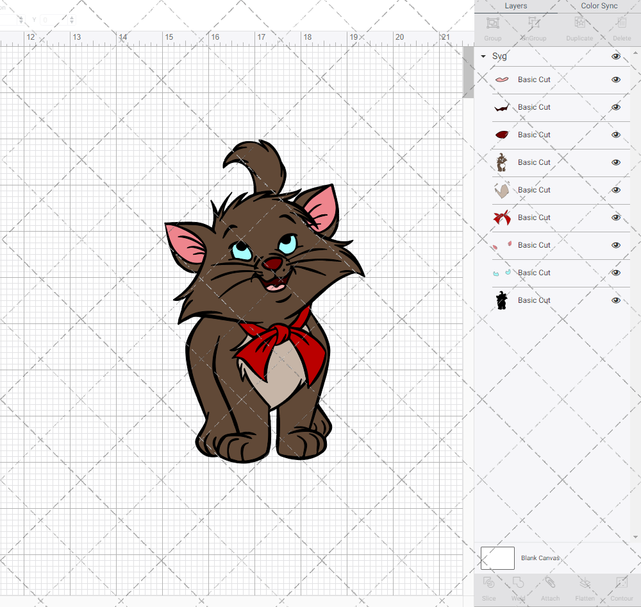Hide the brown kitten body Basic Cut layer
The height and width of the screenshot is (607, 641).
[615, 162]
